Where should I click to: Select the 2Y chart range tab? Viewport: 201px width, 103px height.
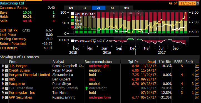[x=99, y=8]
